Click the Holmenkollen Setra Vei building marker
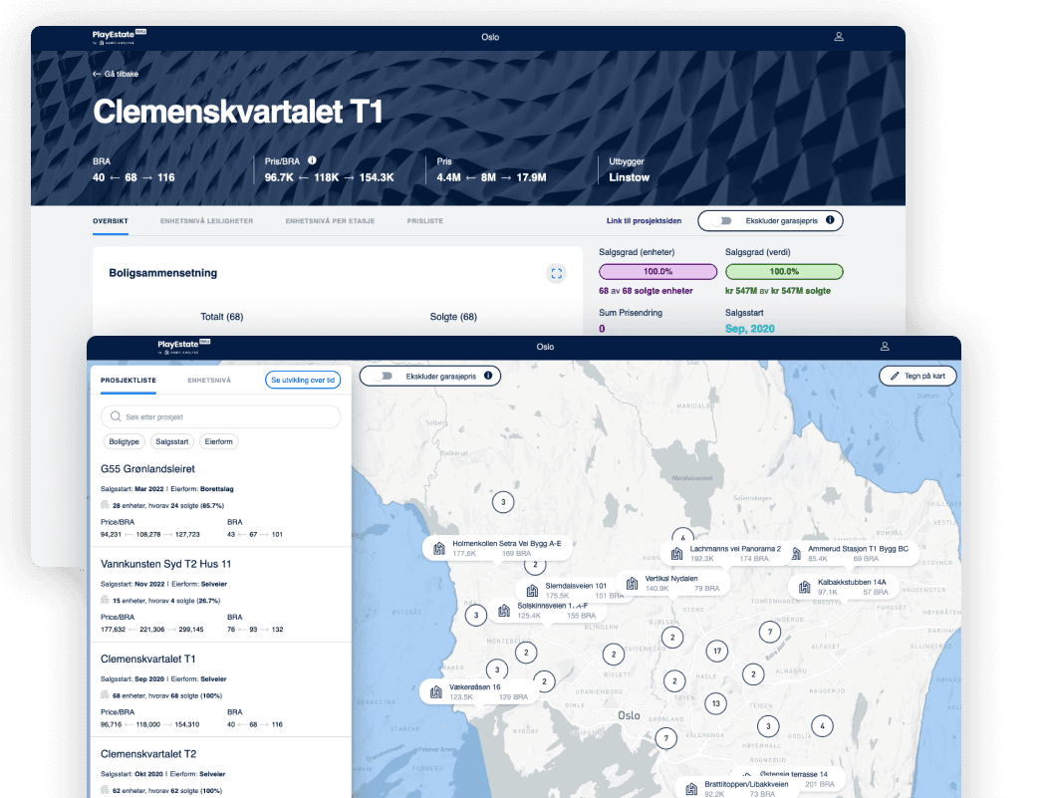The height and width of the screenshot is (798, 1049). point(439,548)
